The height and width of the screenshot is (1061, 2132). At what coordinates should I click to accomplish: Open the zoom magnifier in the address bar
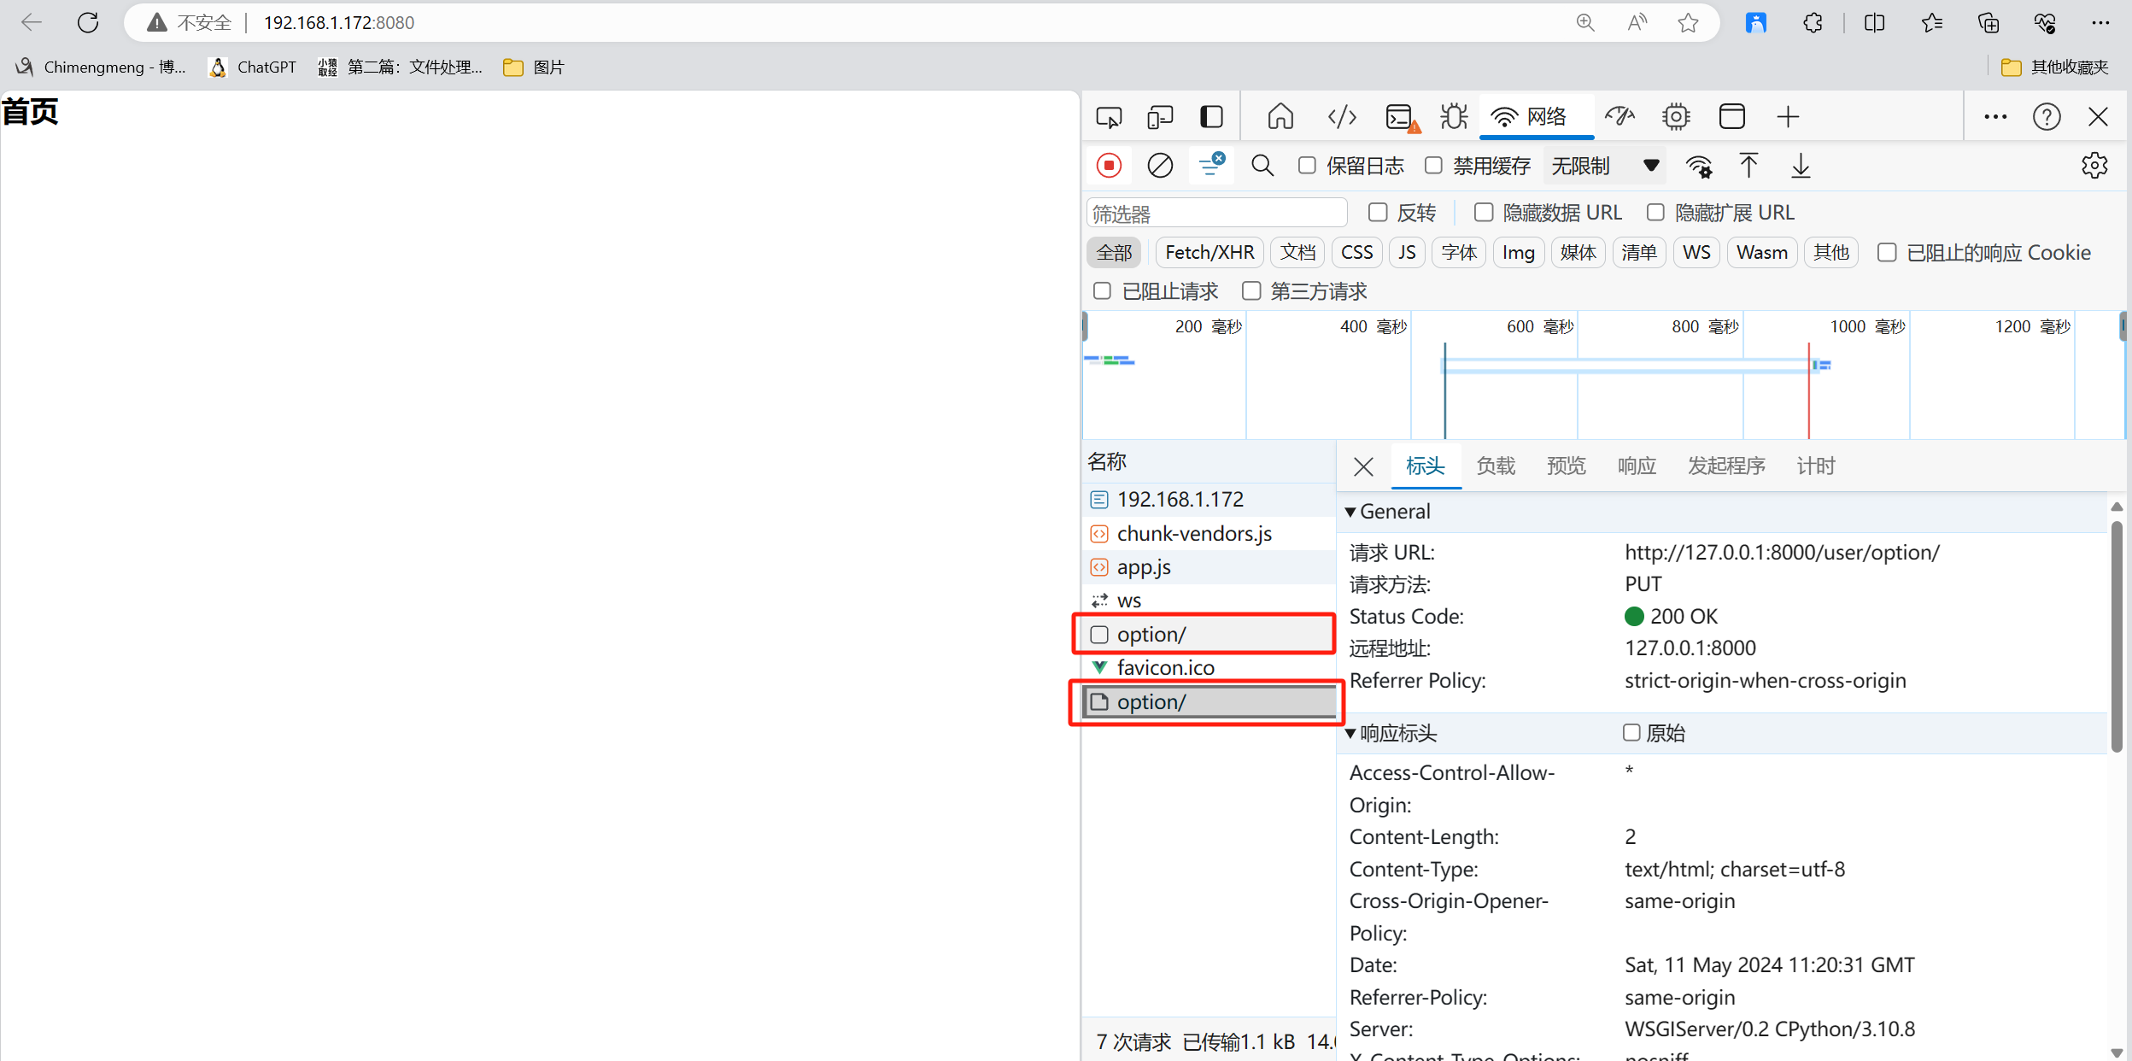(1585, 22)
